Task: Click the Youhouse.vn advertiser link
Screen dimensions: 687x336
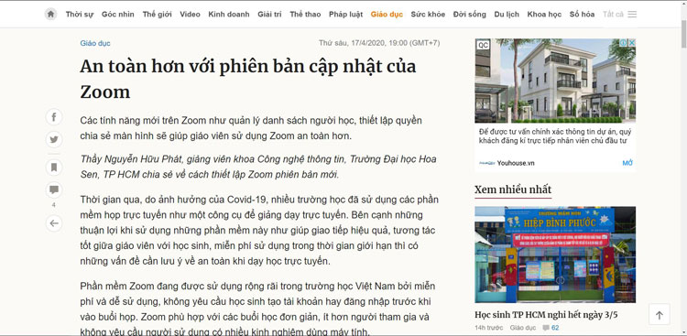Action: tap(515, 163)
